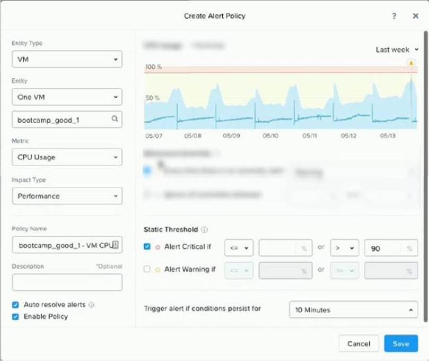Click the warning triangle marker on chart

click(x=411, y=63)
